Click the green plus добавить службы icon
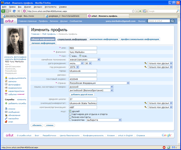 pyautogui.click(x=6, y=103)
